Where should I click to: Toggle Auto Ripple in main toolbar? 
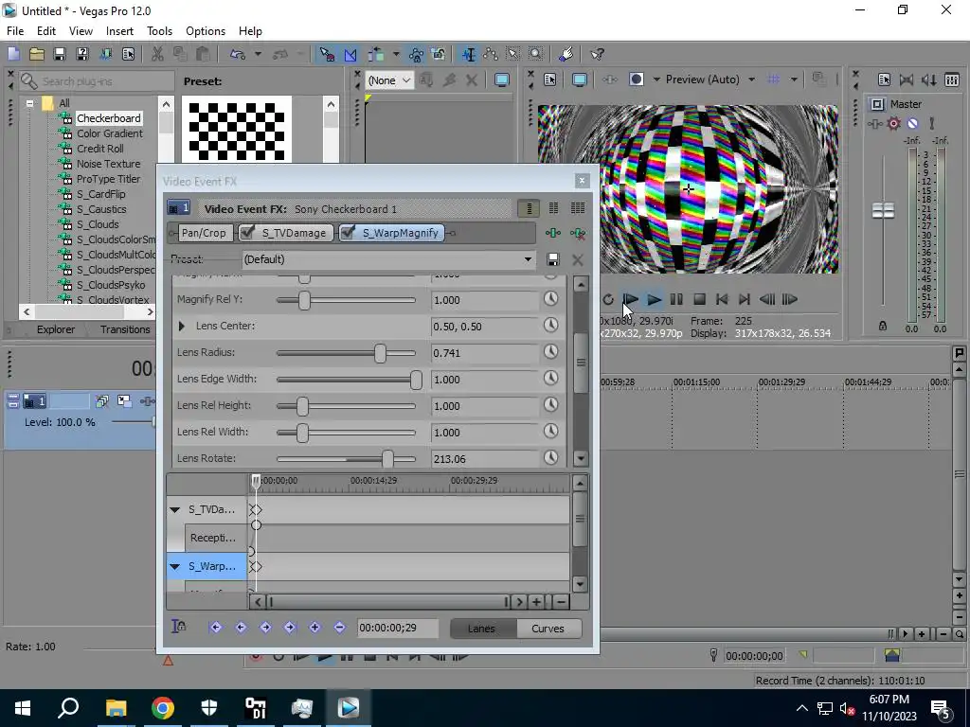pos(376,54)
